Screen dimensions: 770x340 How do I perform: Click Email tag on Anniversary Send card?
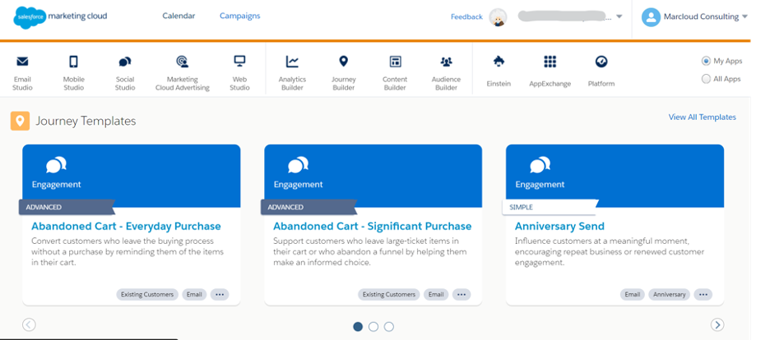[632, 295]
